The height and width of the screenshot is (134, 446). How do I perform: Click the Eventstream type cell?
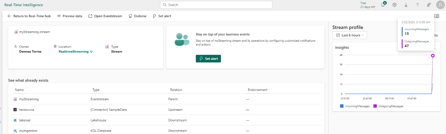coord(100,99)
